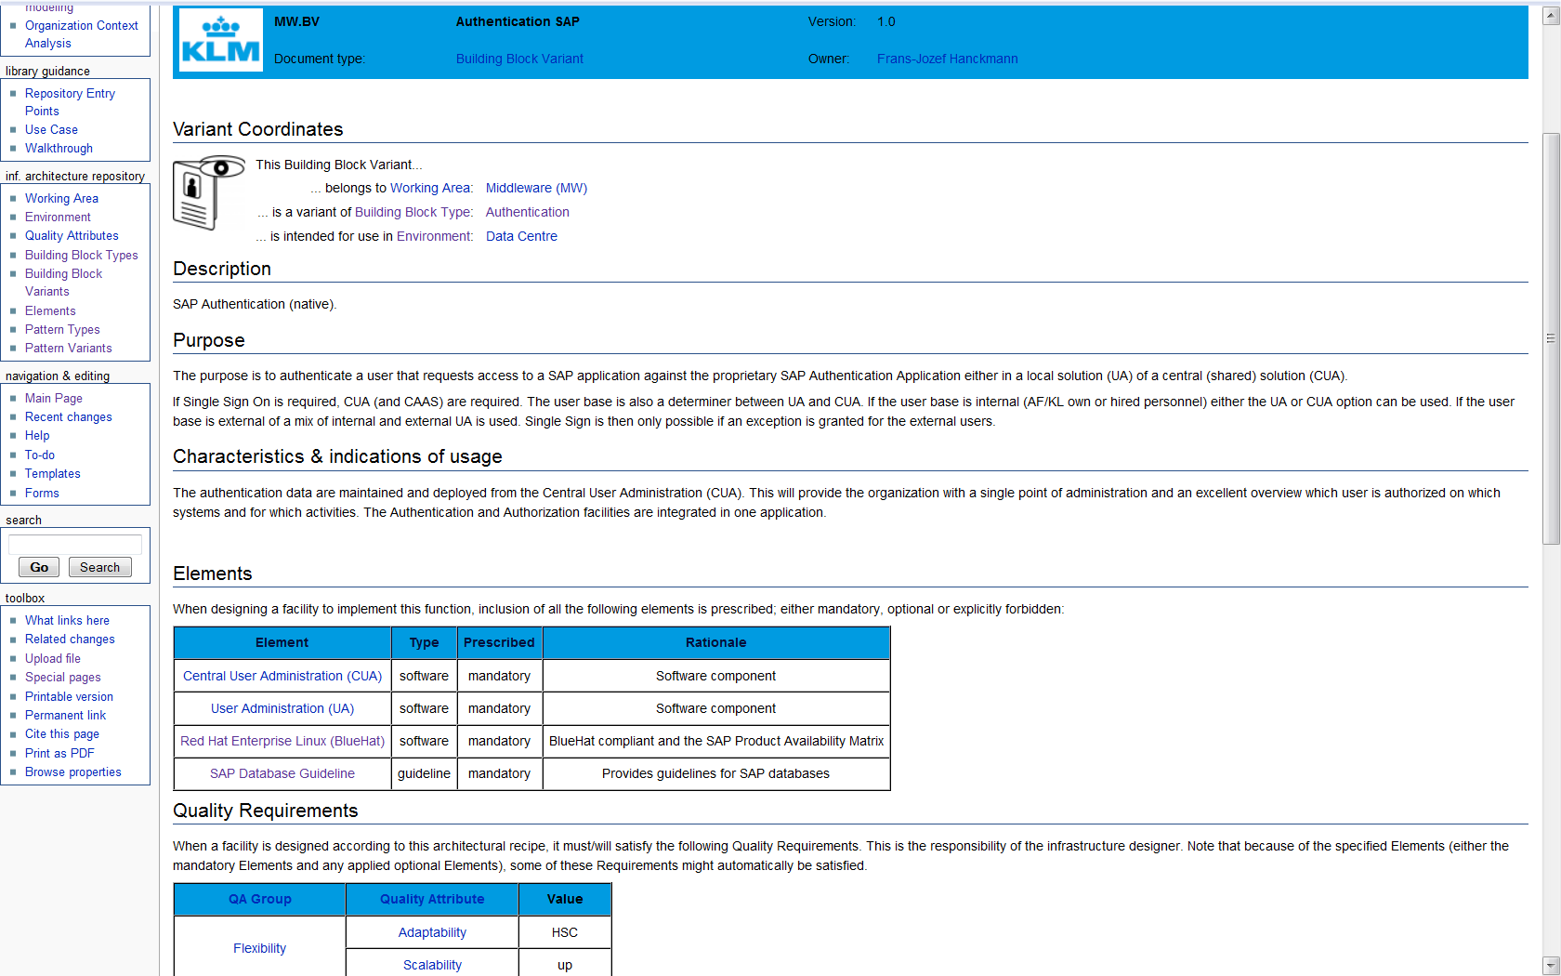The height and width of the screenshot is (976, 1561).
Task: Click the scrollbar down arrow
Action: pyautogui.click(x=1551, y=966)
